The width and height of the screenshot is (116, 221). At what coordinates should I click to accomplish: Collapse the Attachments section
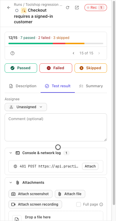click(x=11, y=183)
